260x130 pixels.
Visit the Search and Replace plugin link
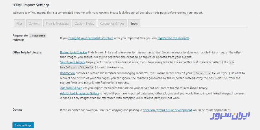[73, 62]
